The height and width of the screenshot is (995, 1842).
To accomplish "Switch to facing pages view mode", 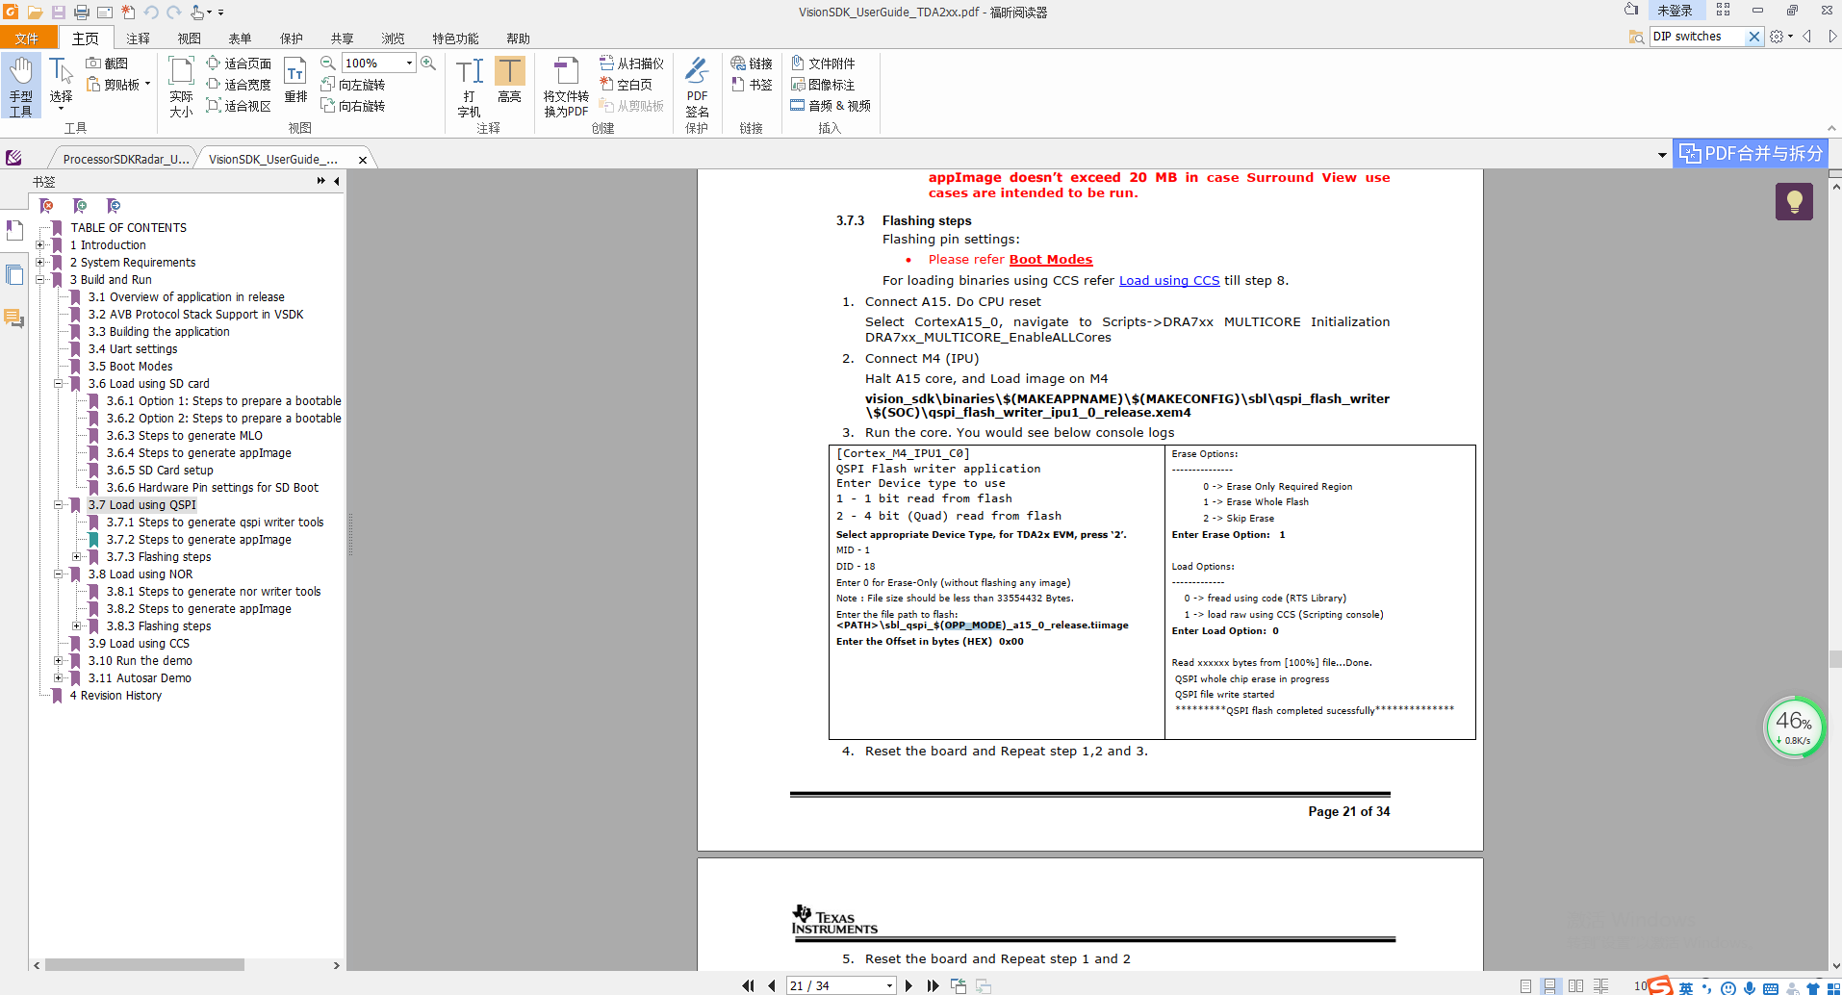I will [1575, 986].
